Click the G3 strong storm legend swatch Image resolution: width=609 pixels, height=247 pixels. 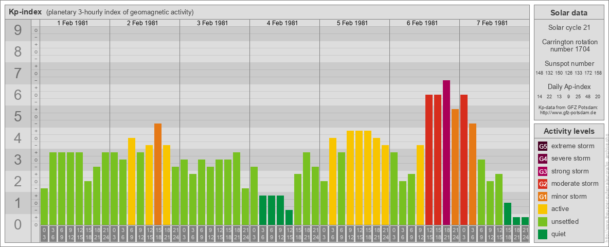pos(543,171)
